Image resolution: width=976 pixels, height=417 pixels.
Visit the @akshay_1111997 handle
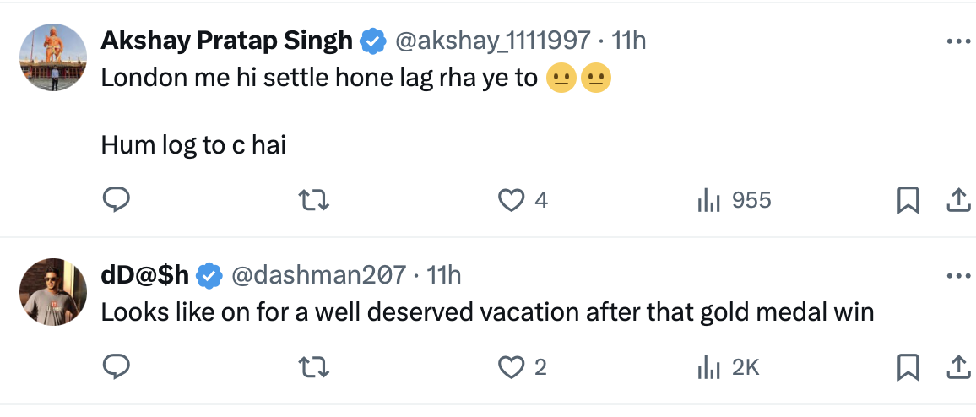click(493, 40)
